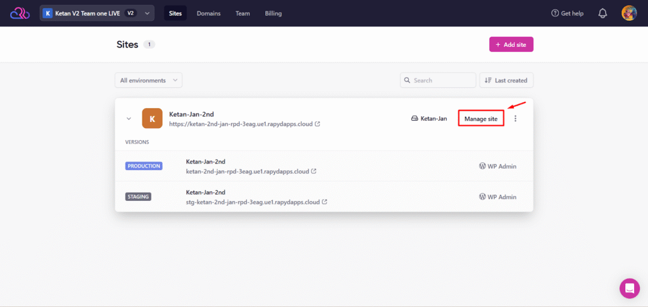Click the Add site button
Screen dimensions: 648x307
tap(511, 44)
